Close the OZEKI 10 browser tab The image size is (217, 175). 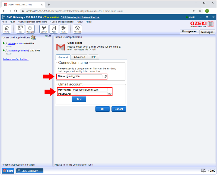click(x=42, y=5)
